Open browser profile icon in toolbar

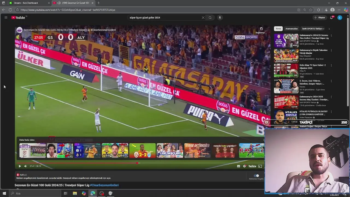[x=332, y=10]
